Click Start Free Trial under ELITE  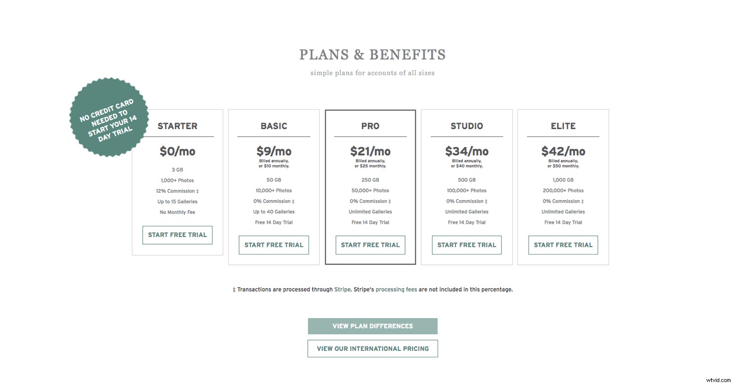tap(563, 245)
